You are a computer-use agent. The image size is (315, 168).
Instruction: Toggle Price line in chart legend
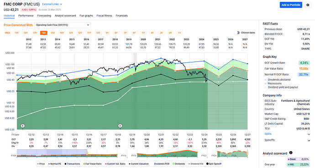(x=41, y=164)
